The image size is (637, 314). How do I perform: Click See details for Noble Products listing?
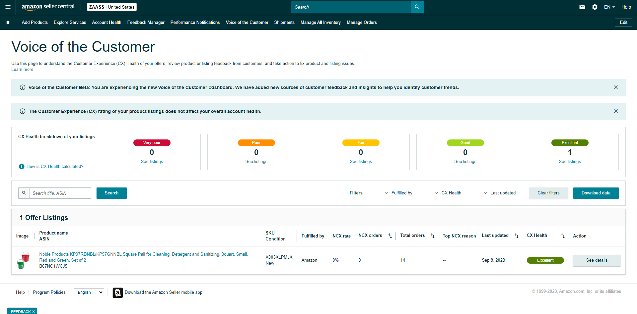[597, 260]
